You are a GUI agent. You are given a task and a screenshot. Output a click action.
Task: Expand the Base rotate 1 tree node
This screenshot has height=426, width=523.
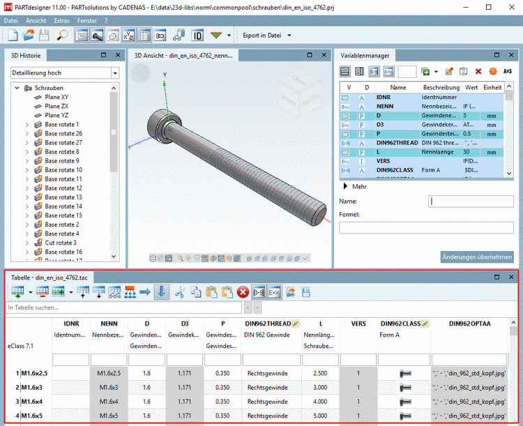click(x=27, y=125)
